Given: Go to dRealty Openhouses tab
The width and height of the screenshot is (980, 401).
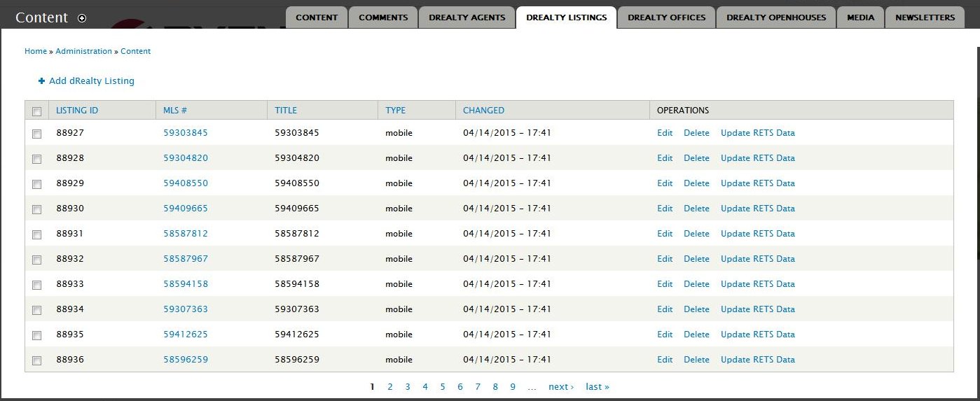Looking at the screenshot, I should click(776, 17).
